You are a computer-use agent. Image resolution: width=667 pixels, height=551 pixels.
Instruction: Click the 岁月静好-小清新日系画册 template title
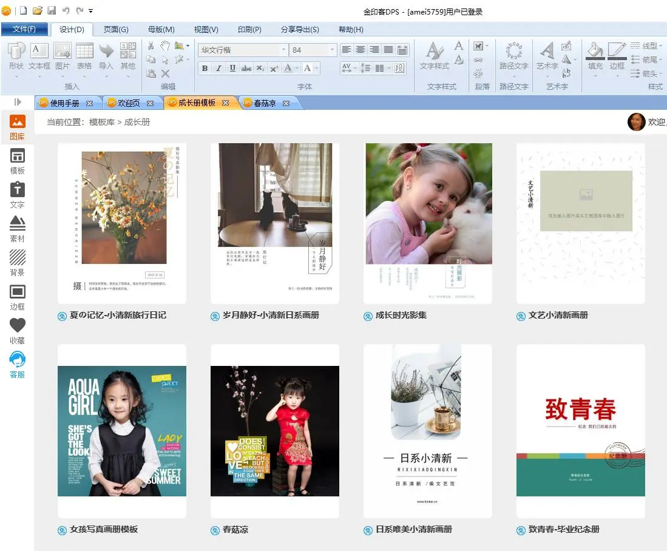[x=271, y=315]
